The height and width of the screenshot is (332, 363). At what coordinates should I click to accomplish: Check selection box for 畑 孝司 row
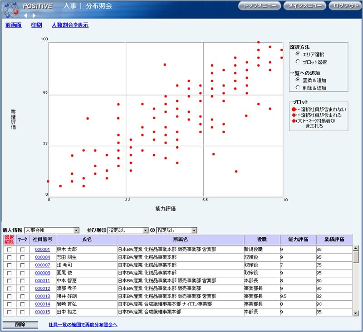coord(10,265)
